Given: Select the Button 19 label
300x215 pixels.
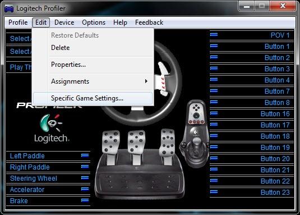Looking at the screenshot, I should (x=275, y=148).
